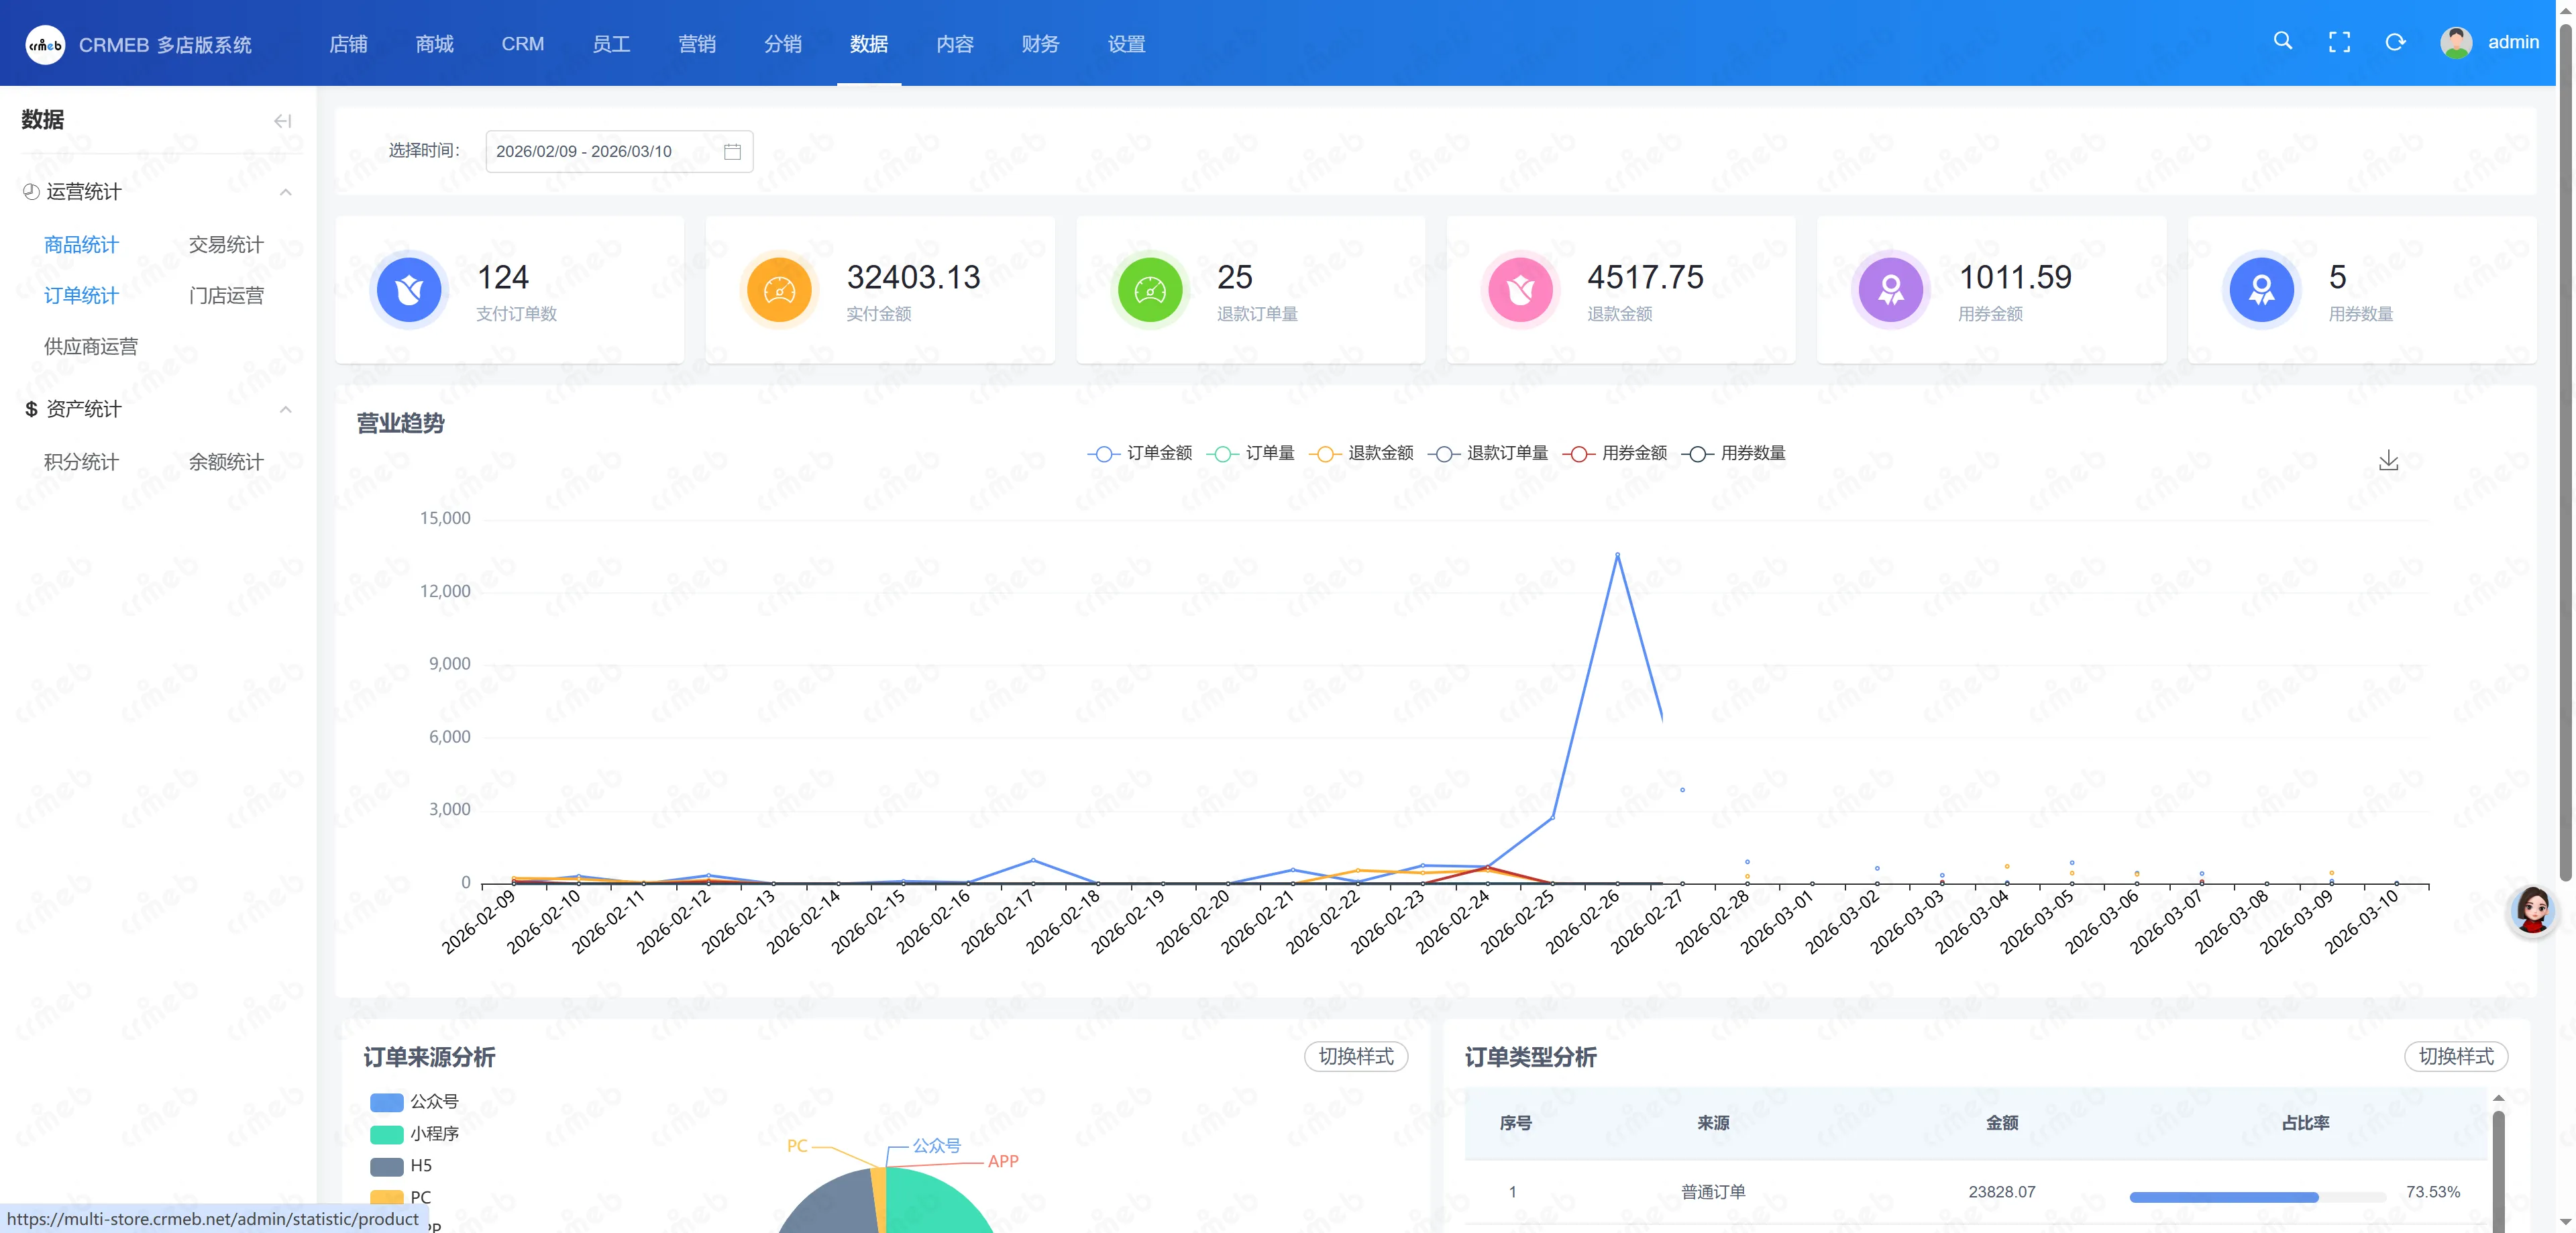Go to 订单统计 in sidebar

[x=81, y=296]
